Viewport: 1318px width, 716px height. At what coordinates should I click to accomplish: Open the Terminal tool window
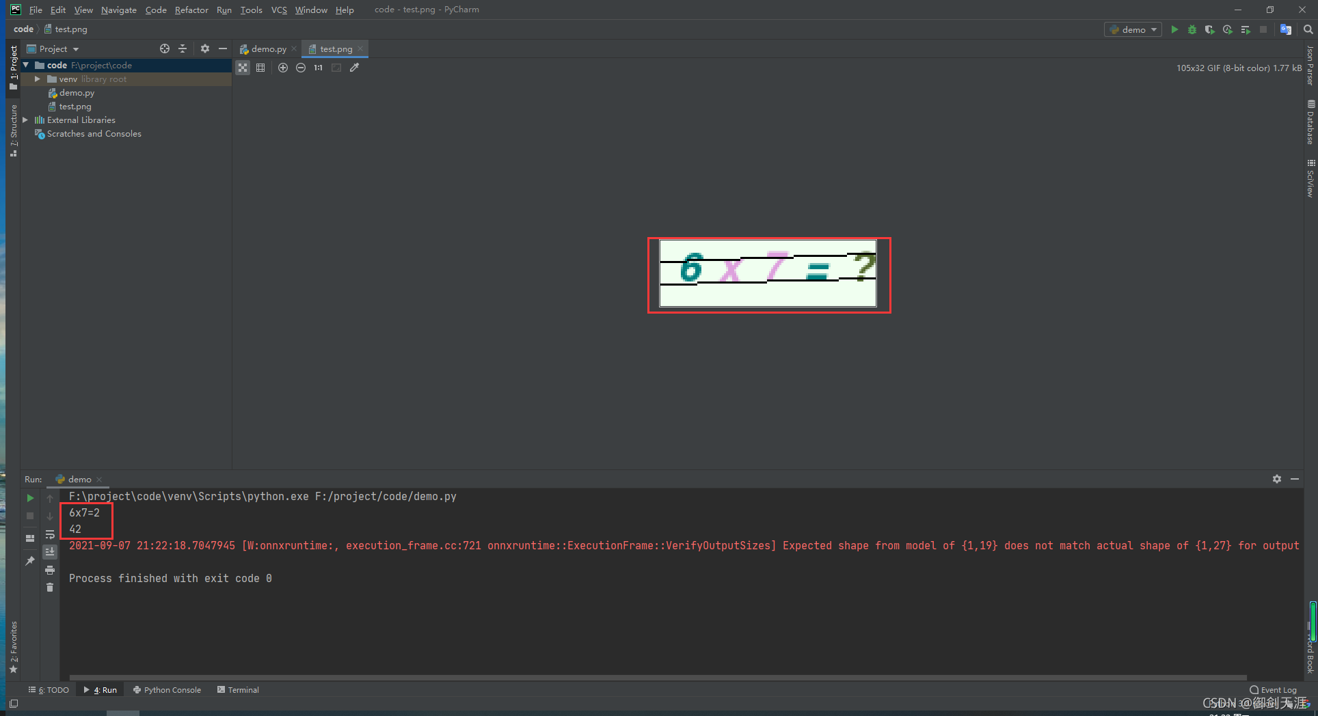pos(238,690)
